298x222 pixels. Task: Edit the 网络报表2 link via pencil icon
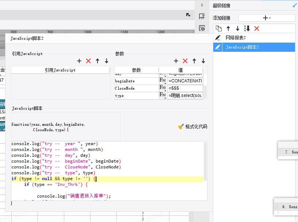coord(218,38)
